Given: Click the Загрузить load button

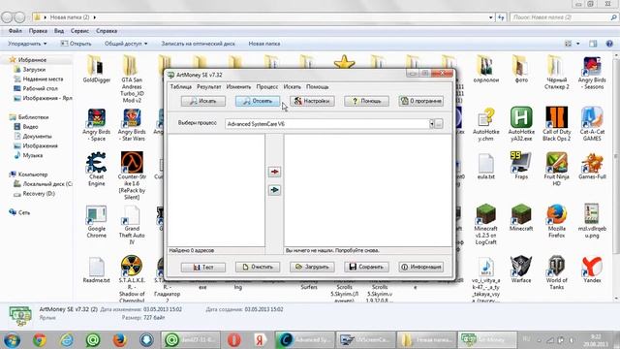Looking at the screenshot, I should coord(312,267).
